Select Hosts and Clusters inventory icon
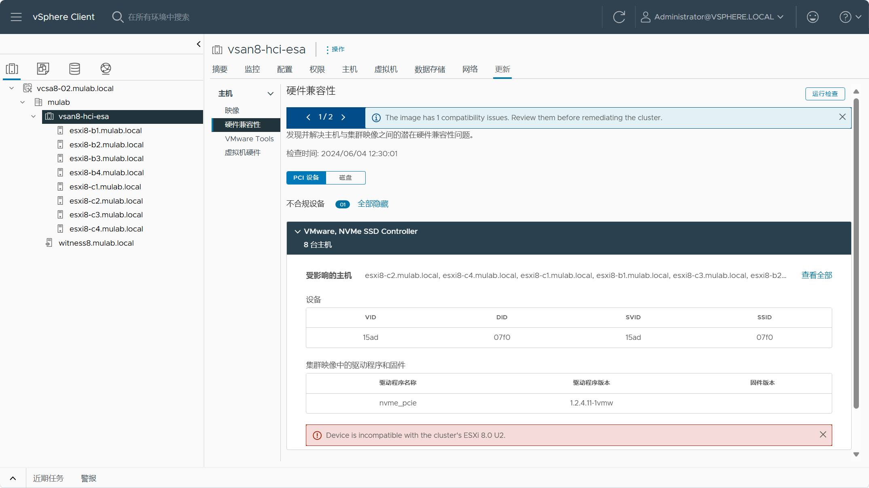Screen dimensions: 869x488 [x=12, y=69]
